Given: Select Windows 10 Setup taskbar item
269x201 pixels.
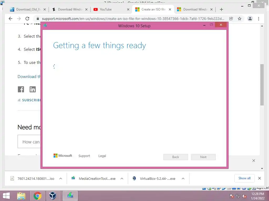Looking at the screenshot, I should [x=70, y=196].
